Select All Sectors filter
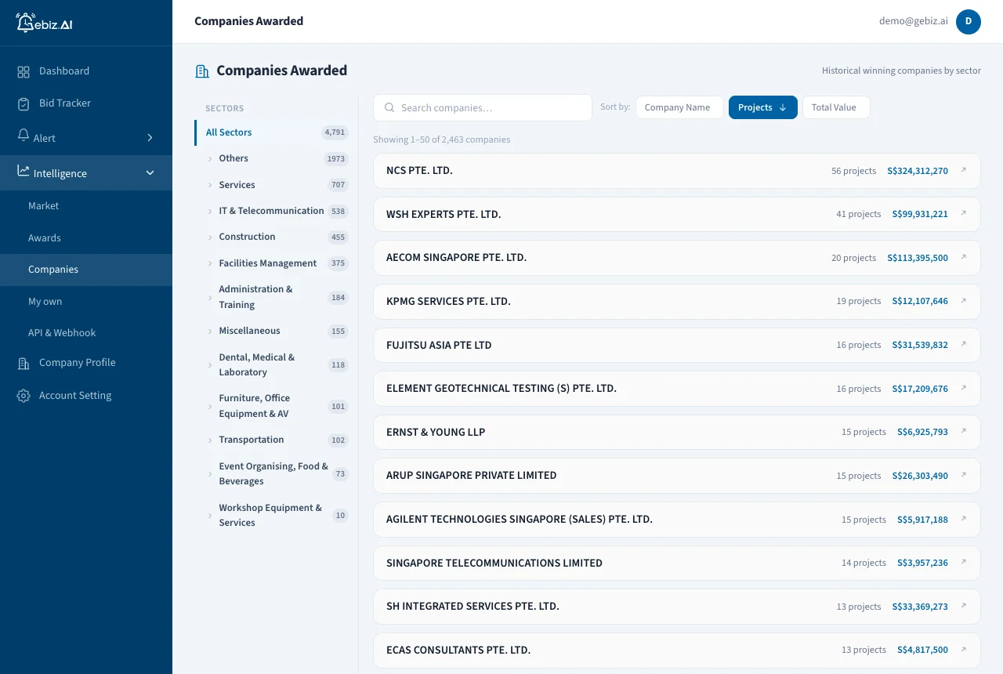The height and width of the screenshot is (674, 1003). coord(273,132)
